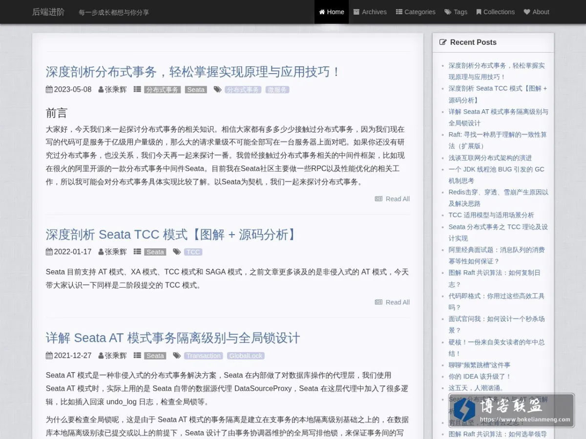
Task: Click the calendar icon beside 2023-05-08
Action: tap(49, 90)
